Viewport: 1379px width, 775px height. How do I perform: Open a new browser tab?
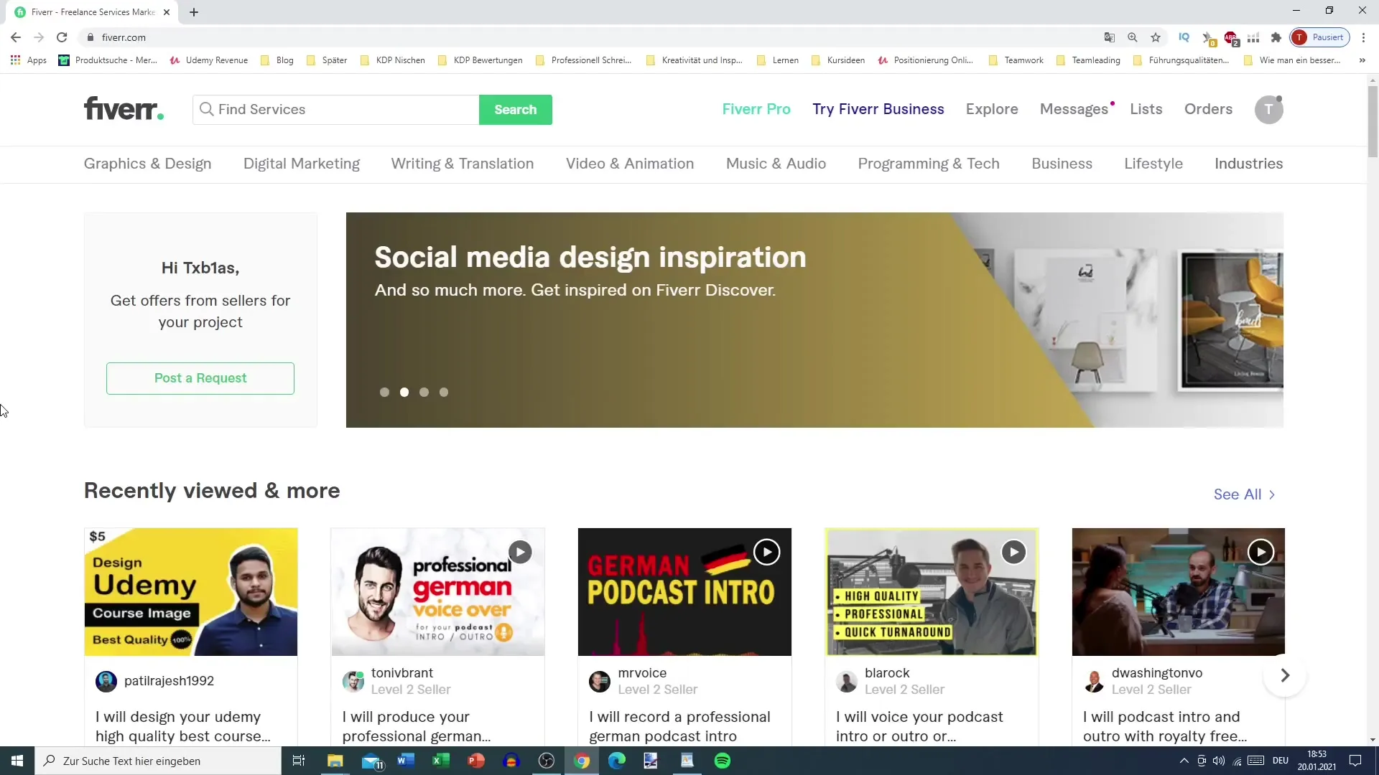click(x=194, y=12)
